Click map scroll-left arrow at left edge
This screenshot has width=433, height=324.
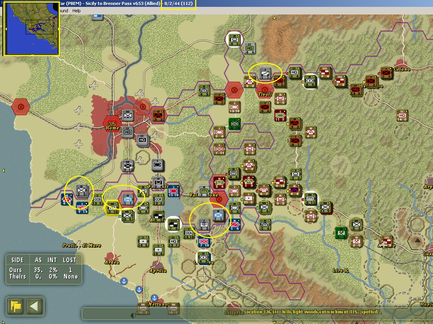[3, 171]
